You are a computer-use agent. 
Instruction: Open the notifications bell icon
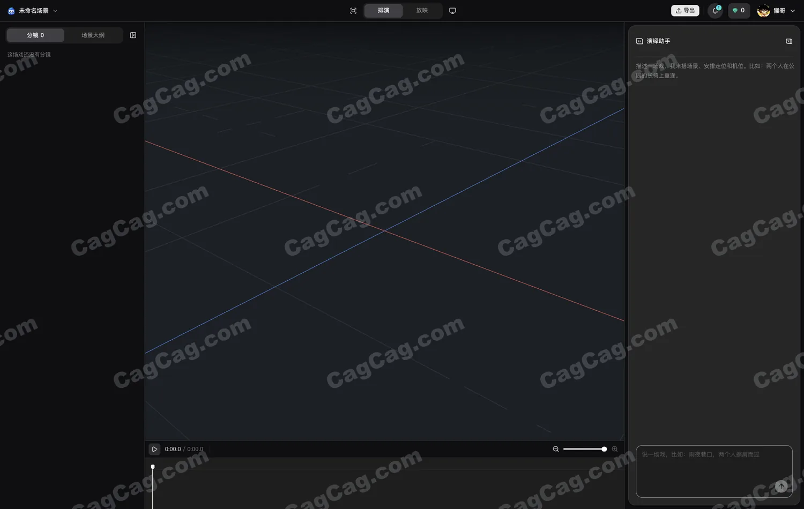click(x=715, y=11)
